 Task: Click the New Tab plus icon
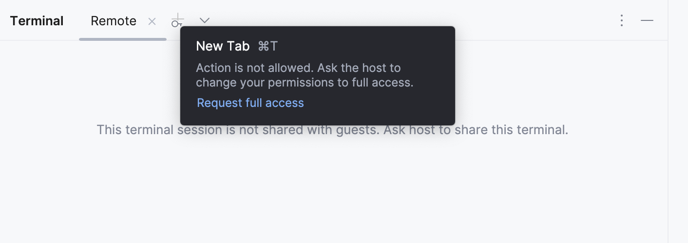pyautogui.click(x=178, y=20)
